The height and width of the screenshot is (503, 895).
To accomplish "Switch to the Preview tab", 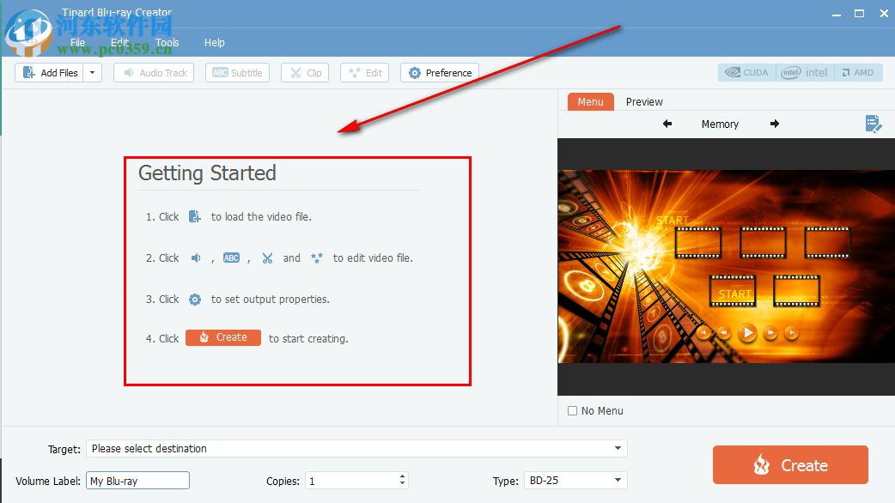I will pyautogui.click(x=644, y=101).
